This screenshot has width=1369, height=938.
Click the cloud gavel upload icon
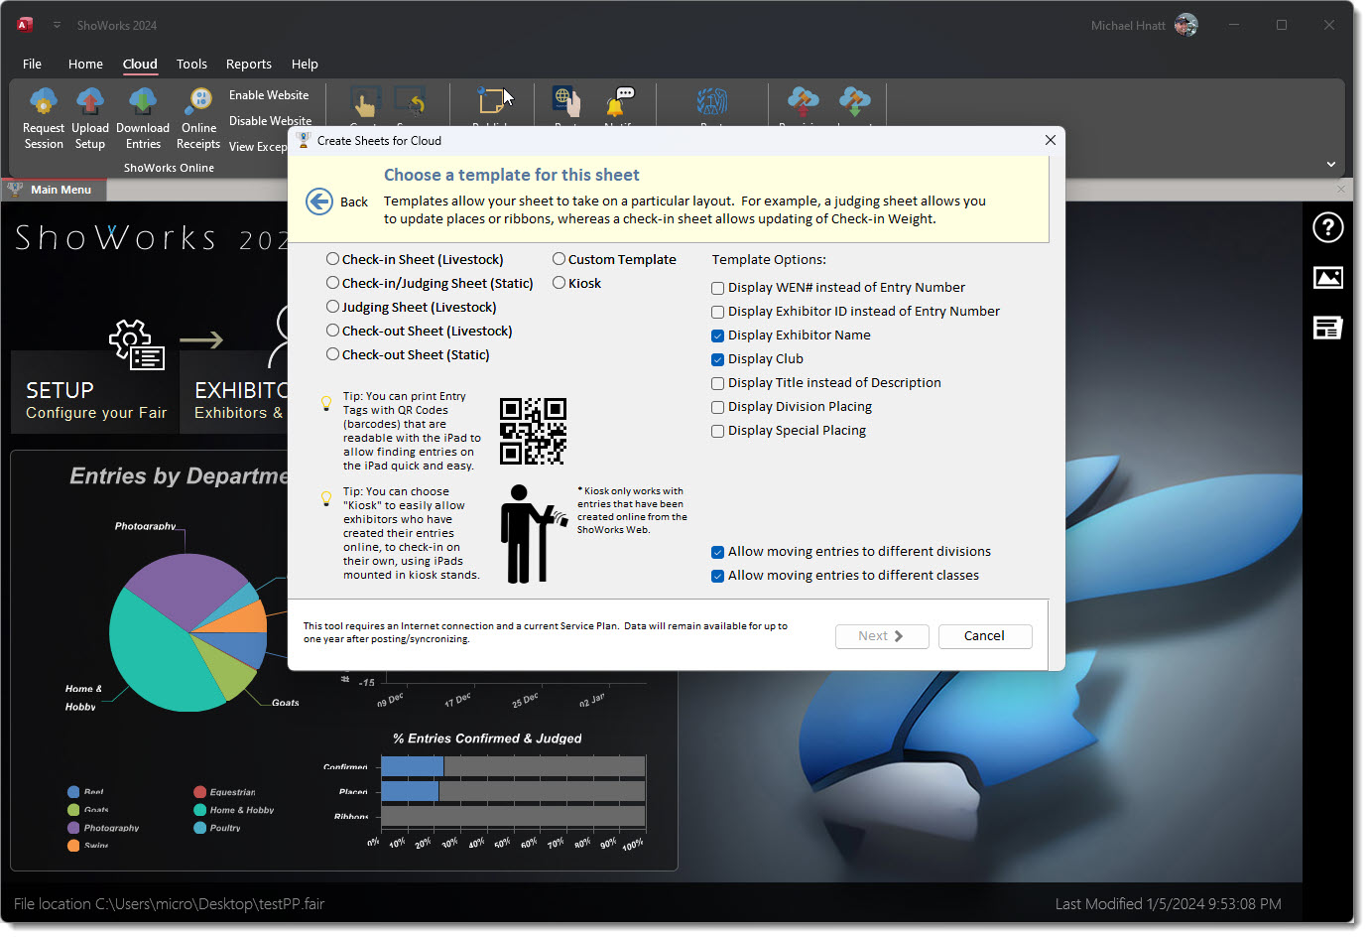(x=804, y=102)
